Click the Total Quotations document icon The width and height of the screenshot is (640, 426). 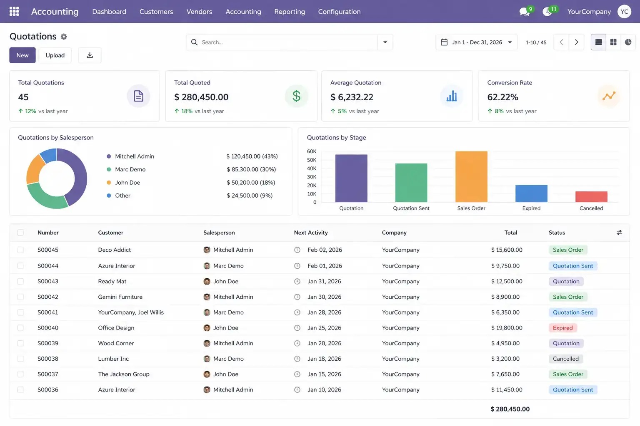pyautogui.click(x=138, y=96)
